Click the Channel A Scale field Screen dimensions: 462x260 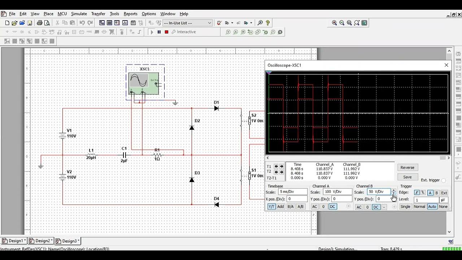coord(337,192)
